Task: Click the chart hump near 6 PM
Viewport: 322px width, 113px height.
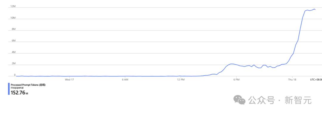Action: click(x=232, y=64)
